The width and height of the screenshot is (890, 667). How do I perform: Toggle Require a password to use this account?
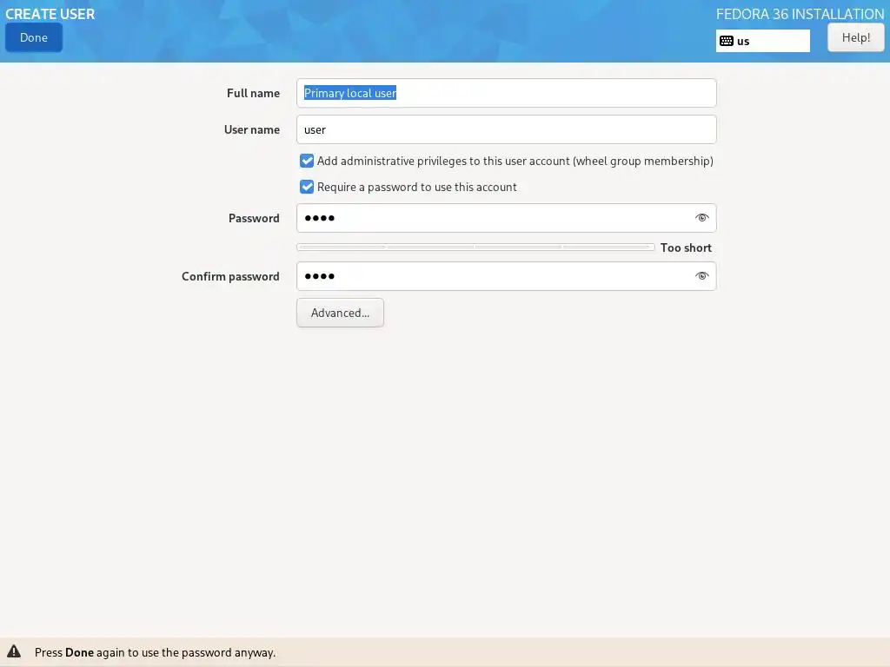point(307,188)
